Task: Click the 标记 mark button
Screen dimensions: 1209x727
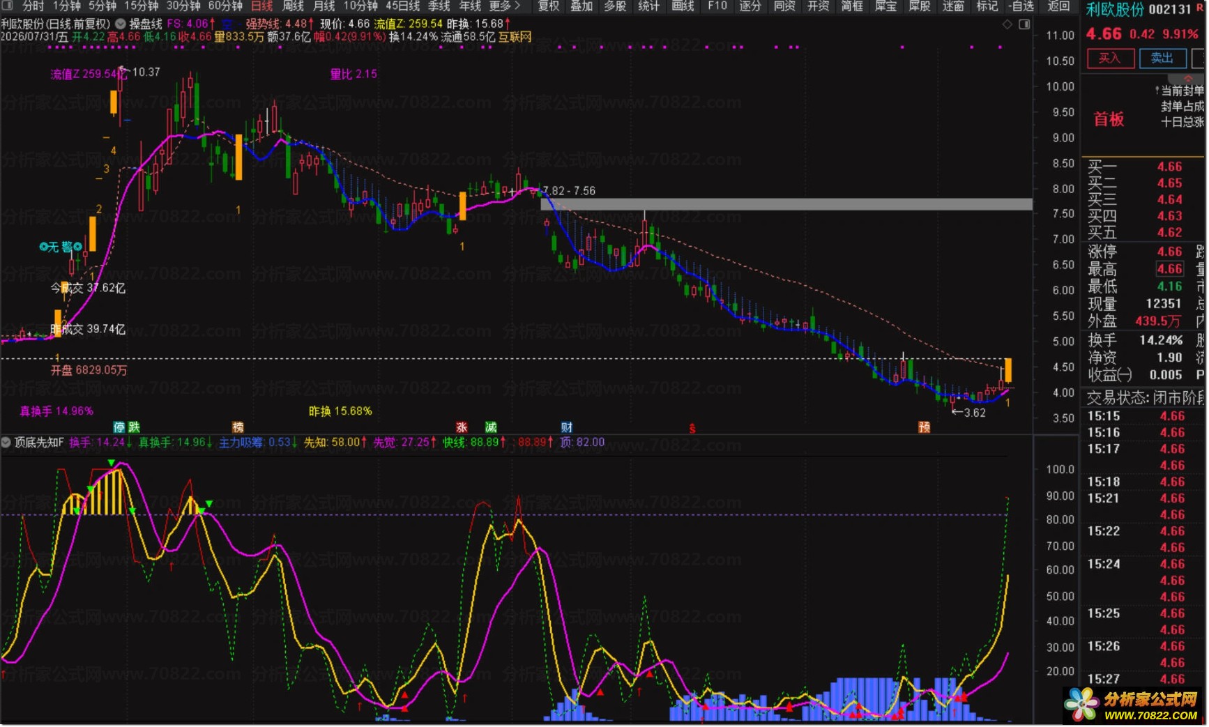Action: click(x=987, y=6)
